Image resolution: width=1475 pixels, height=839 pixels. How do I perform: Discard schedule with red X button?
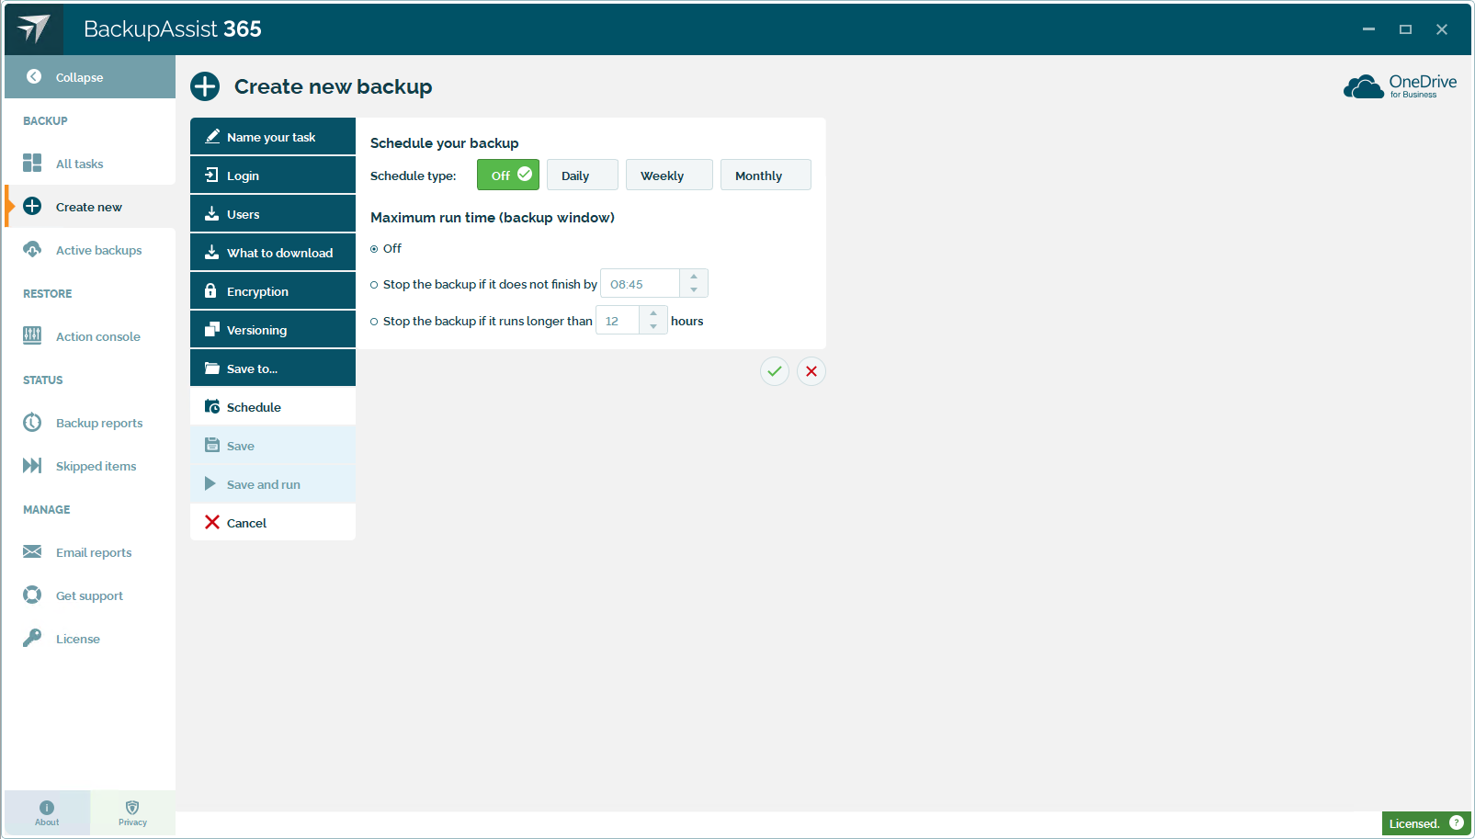click(811, 371)
